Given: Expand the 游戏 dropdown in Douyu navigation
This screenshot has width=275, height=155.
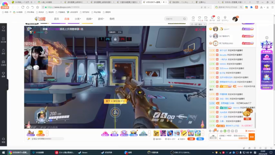Looking at the screenshot, I should coord(101,19).
